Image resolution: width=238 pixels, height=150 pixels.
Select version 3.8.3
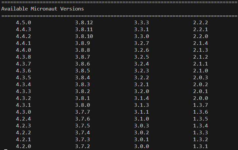[x=82, y=84]
